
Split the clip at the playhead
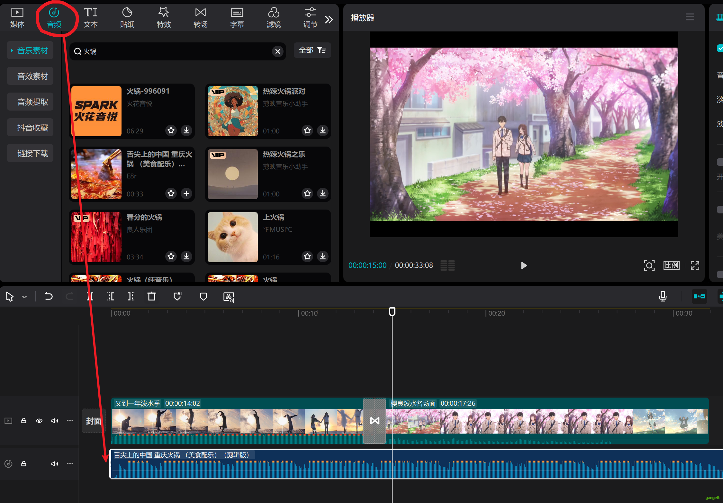pyautogui.click(x=90, y=296)
